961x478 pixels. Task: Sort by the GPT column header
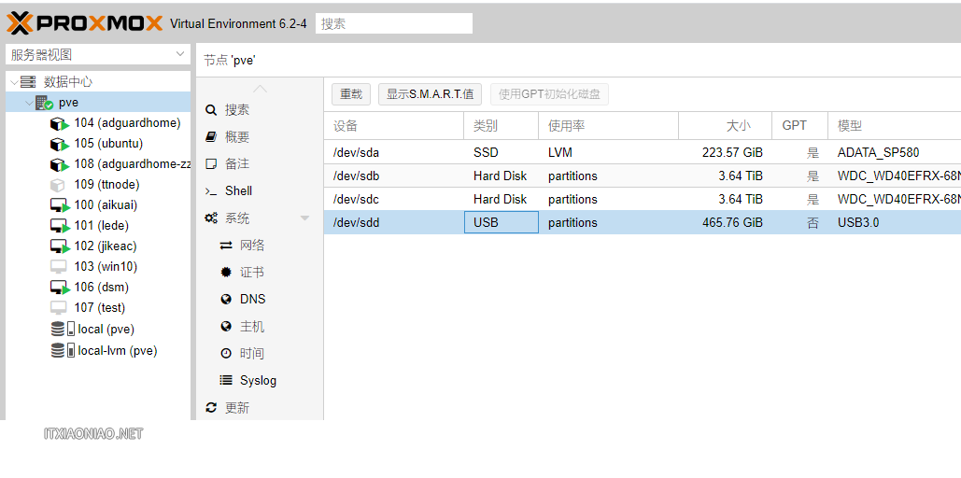(799, 126)
